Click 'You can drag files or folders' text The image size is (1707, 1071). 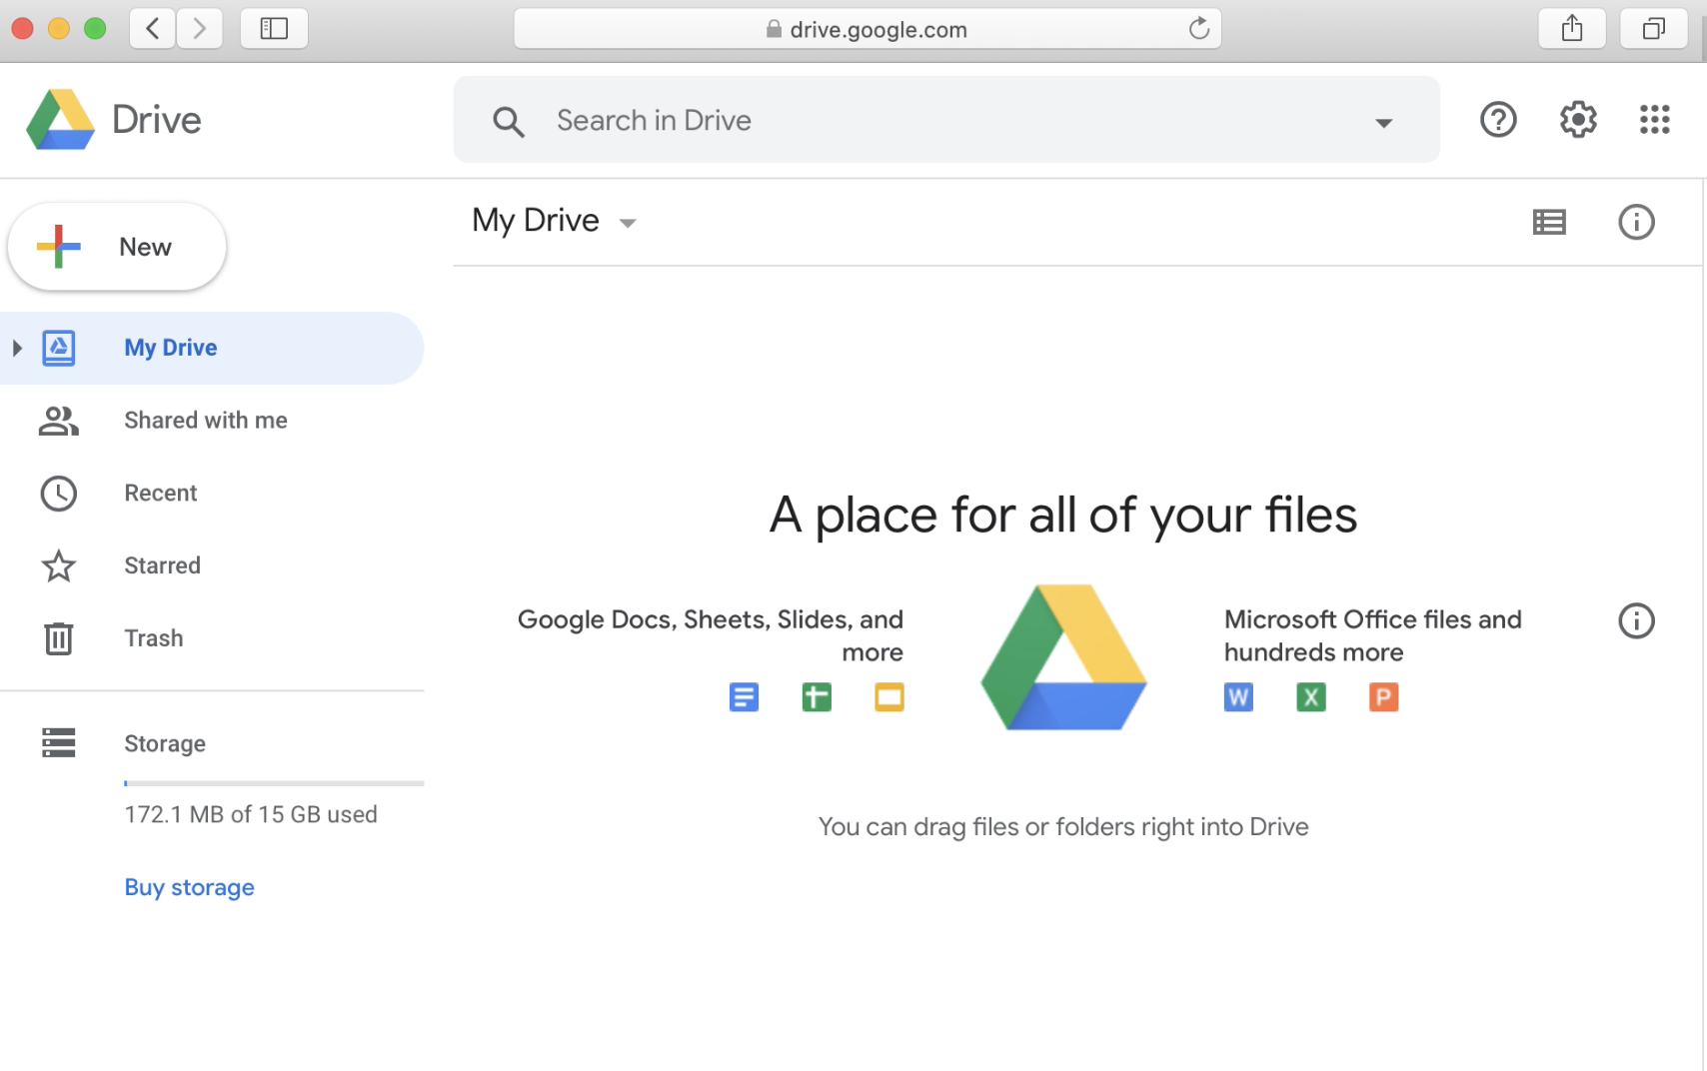(x=1063, y=827)
